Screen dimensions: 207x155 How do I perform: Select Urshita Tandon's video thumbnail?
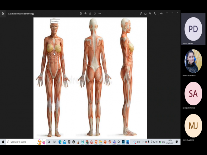click(x=193, y=61)
